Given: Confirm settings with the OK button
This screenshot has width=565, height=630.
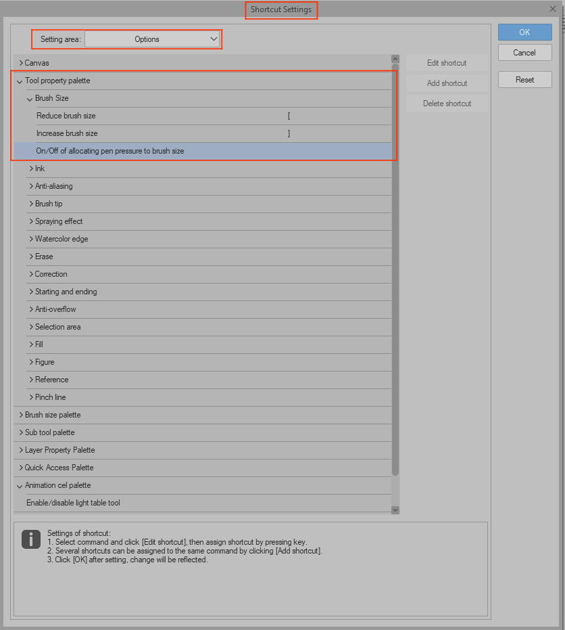Looking at the screenshot, I should 524,32.
